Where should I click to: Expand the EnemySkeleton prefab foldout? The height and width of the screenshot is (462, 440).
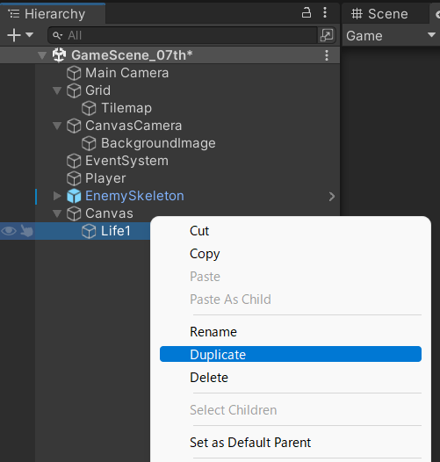coord(57,196)
